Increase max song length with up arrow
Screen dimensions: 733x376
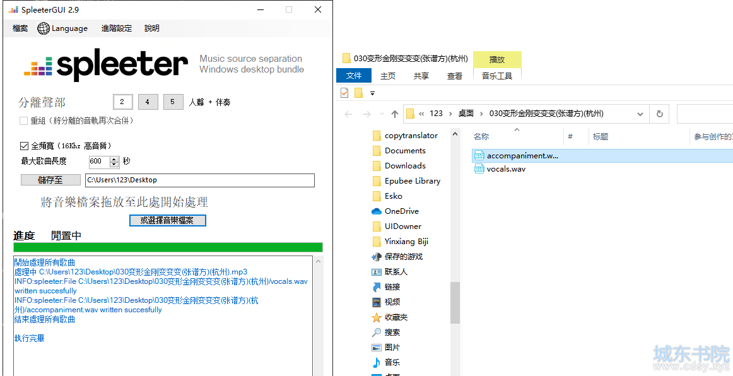tap(115, 159)
